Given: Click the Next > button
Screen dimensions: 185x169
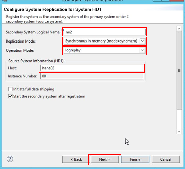Looking at the screenshot, I should (x=104, y=159).
